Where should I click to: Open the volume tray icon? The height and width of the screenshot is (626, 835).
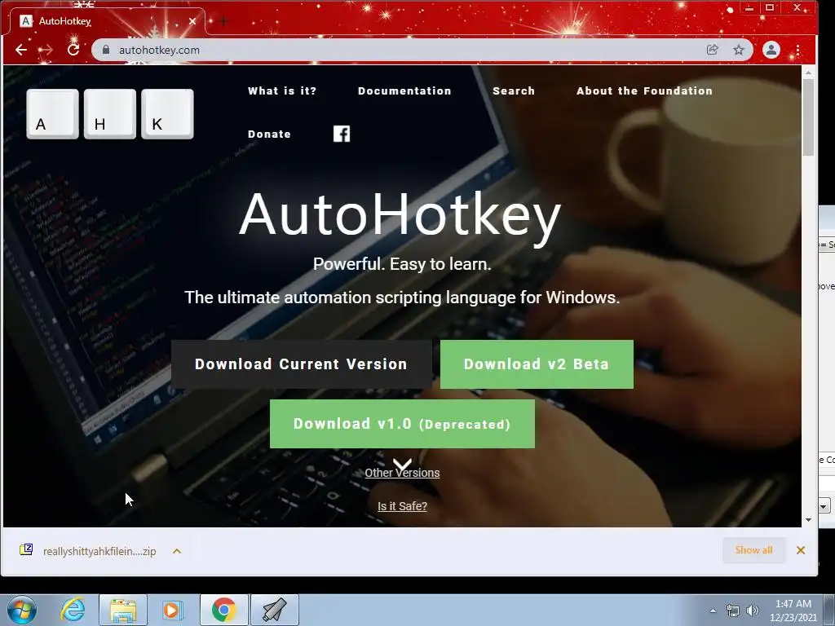(x=752, y=611)
